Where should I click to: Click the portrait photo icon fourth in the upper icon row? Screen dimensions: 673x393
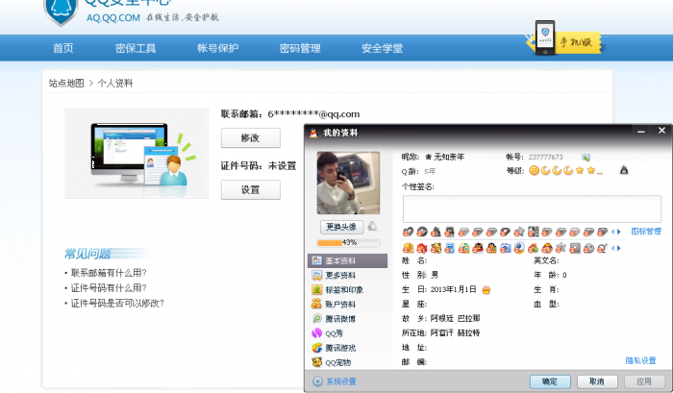[449, 233]
